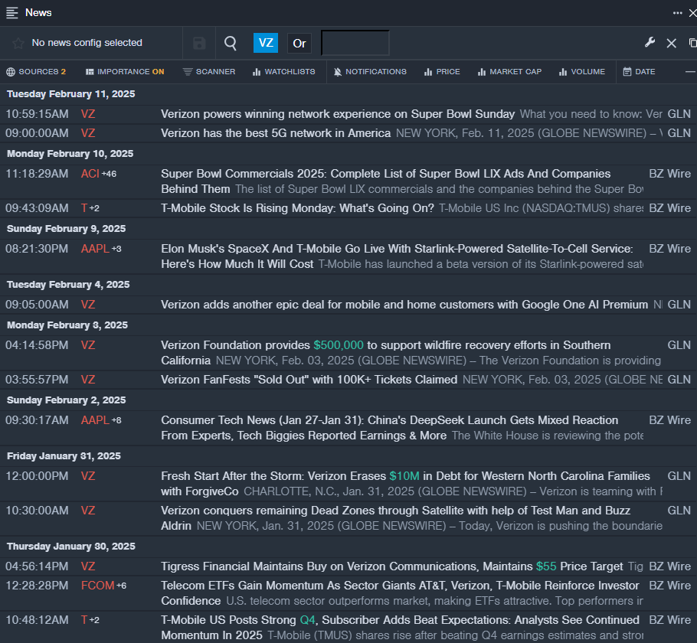Open Verizon FanFests Sold Out headline
This screenshot has height=643, width=697.
pos(309,380)
